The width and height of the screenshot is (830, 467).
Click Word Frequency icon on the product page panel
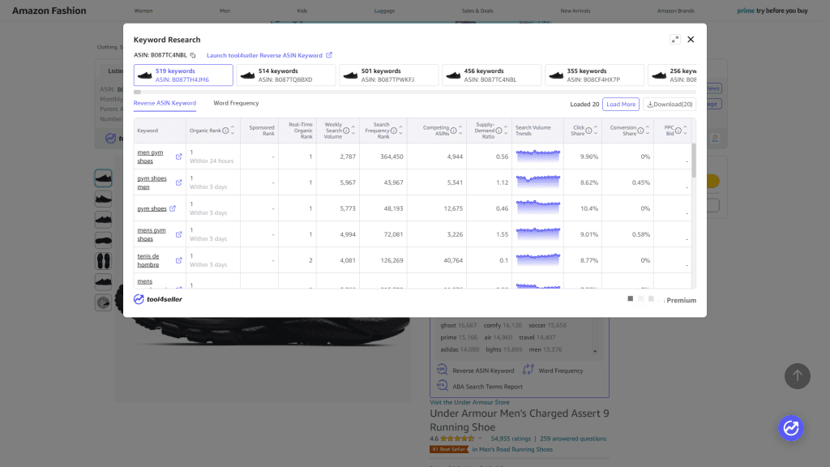tap(528, 370)
